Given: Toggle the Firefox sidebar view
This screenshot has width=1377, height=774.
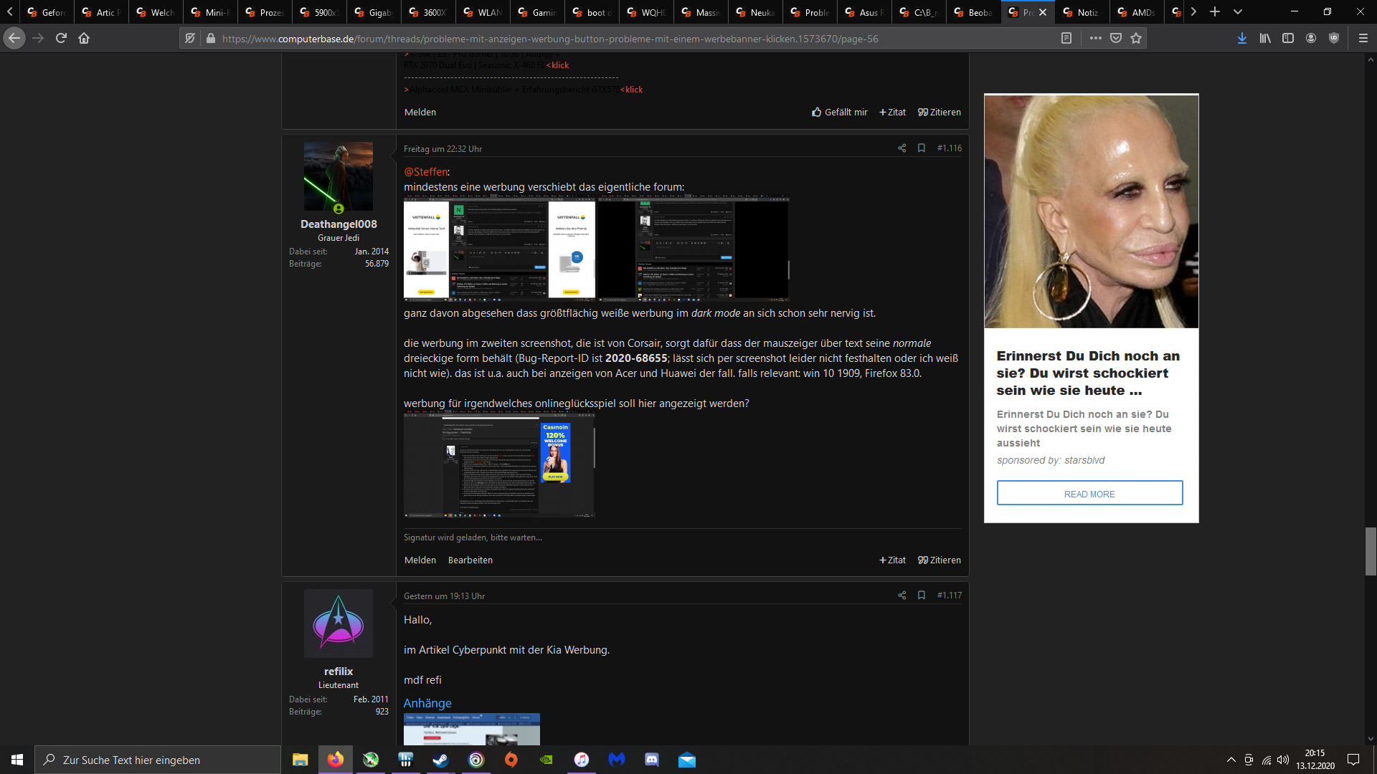Looking at the screenshot, I should point(1288,39).
